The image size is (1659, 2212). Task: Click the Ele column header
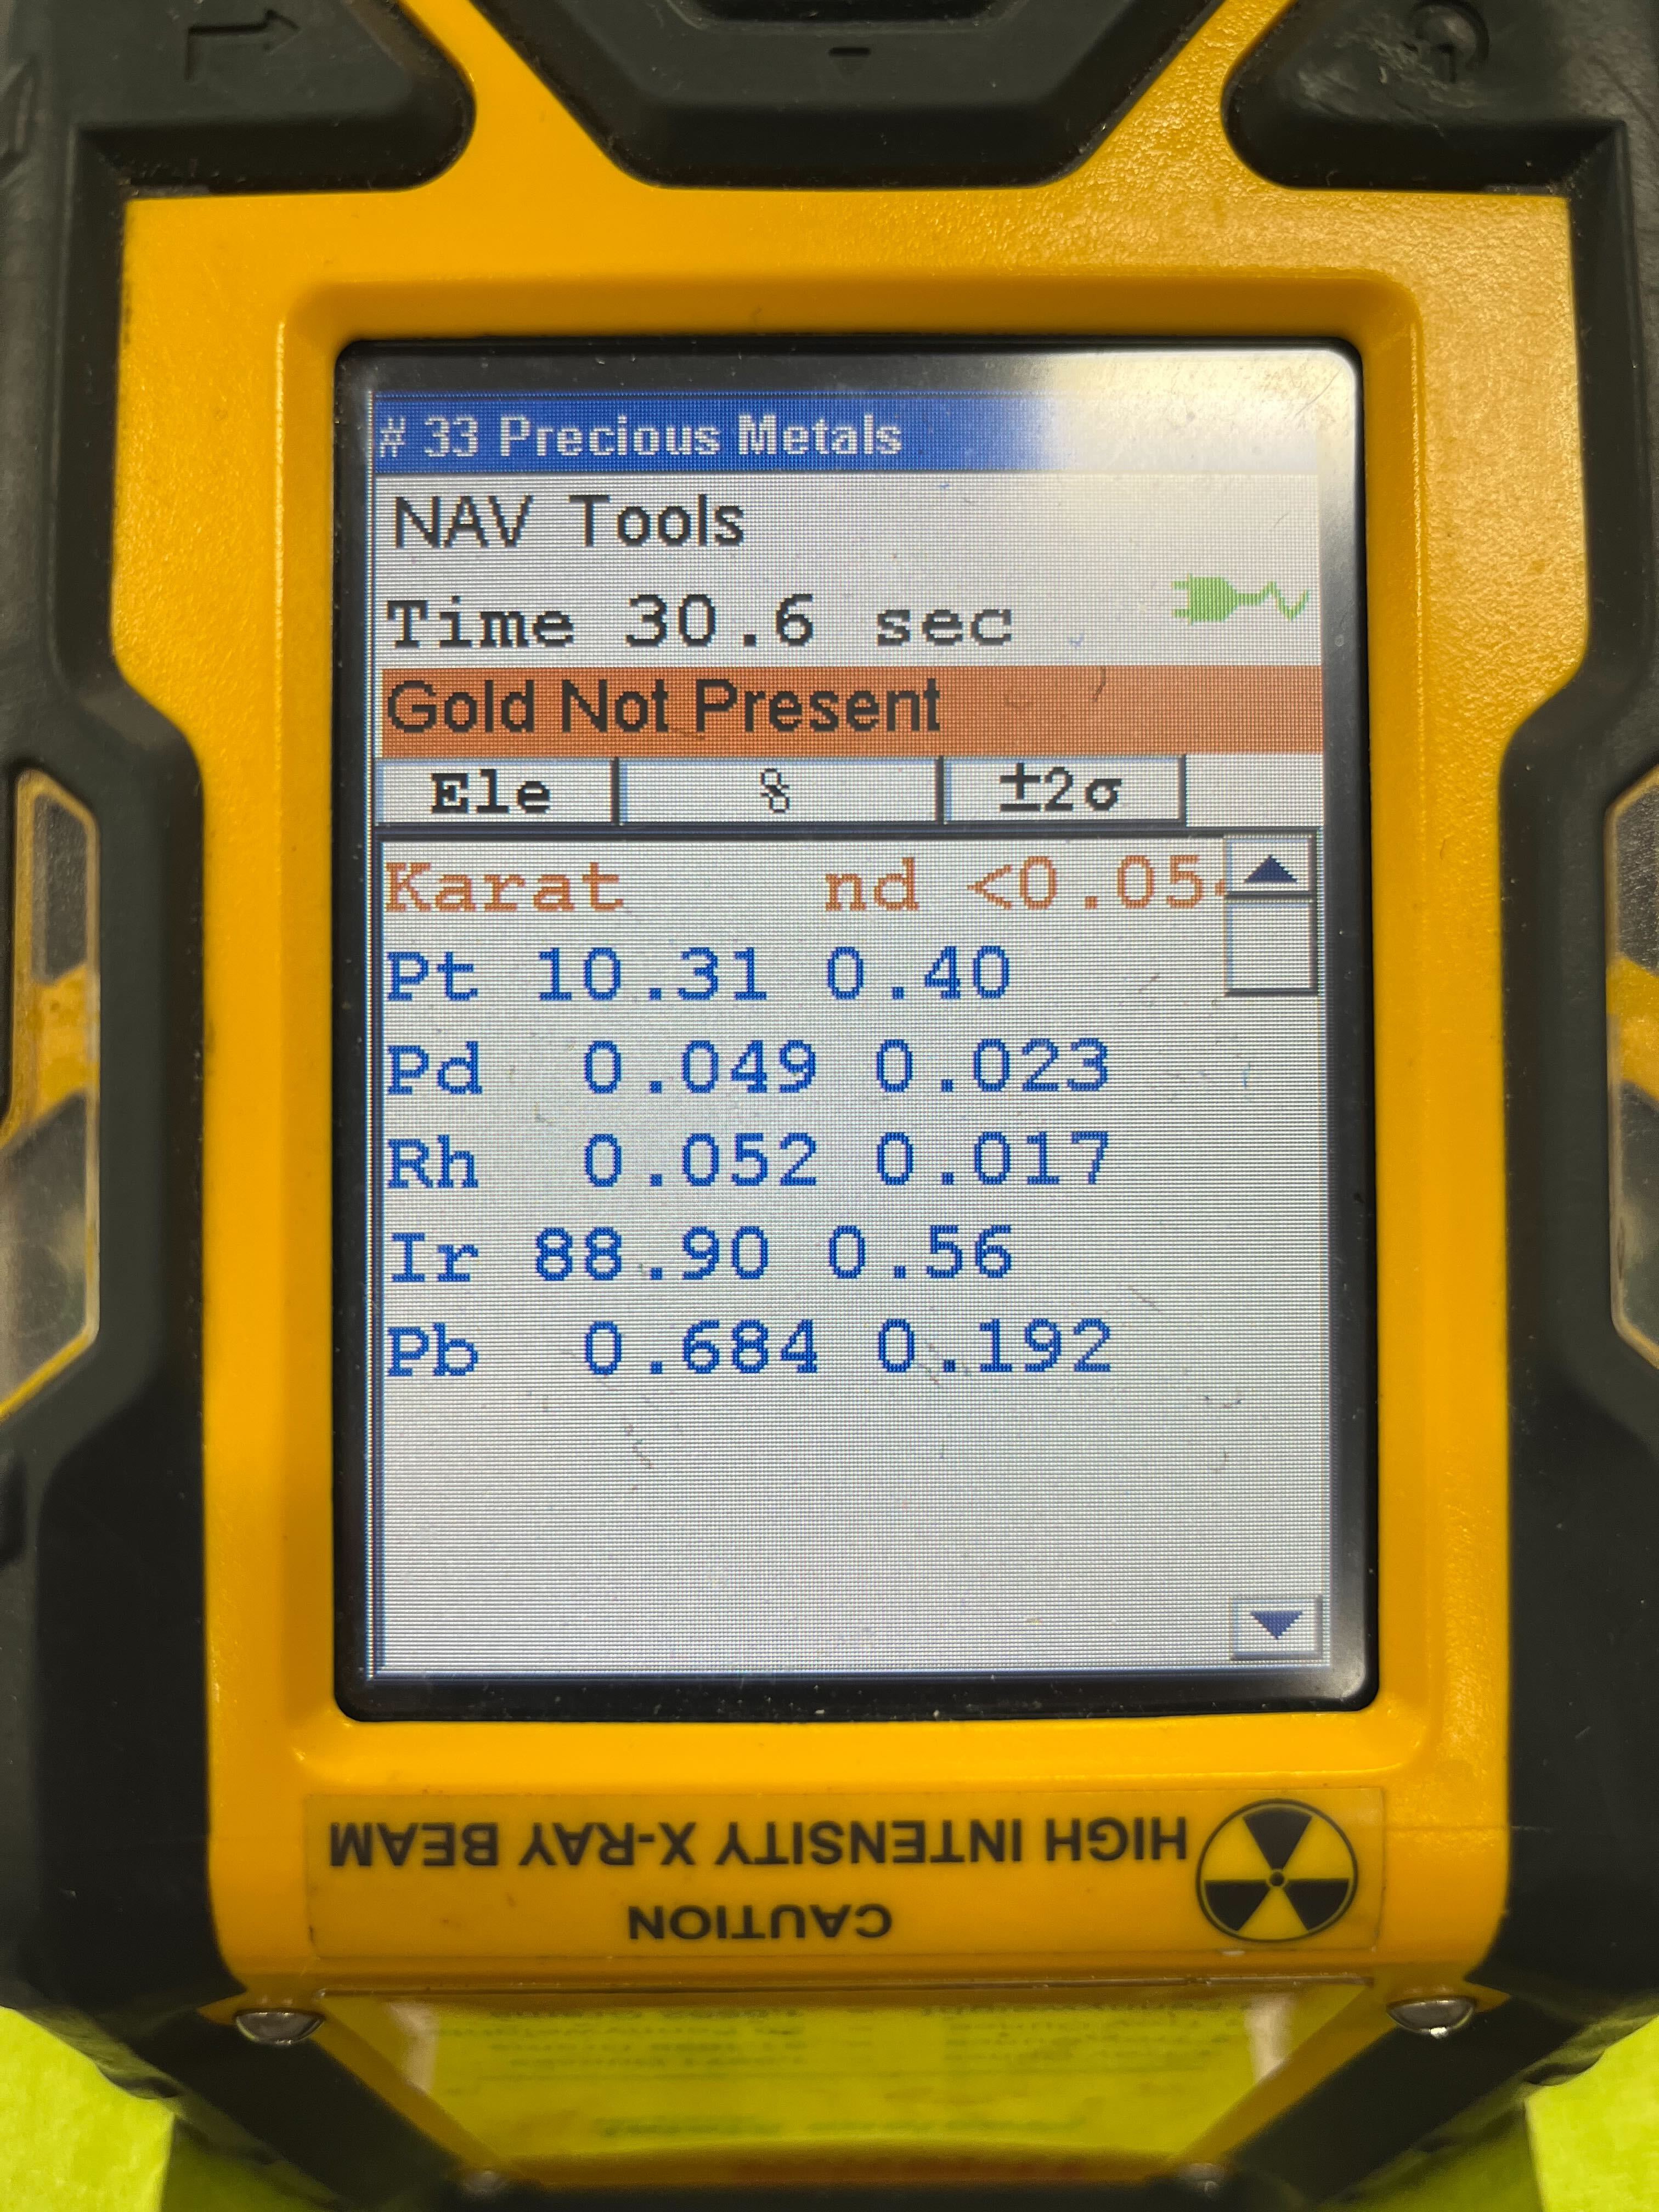(x=492, y=793)
